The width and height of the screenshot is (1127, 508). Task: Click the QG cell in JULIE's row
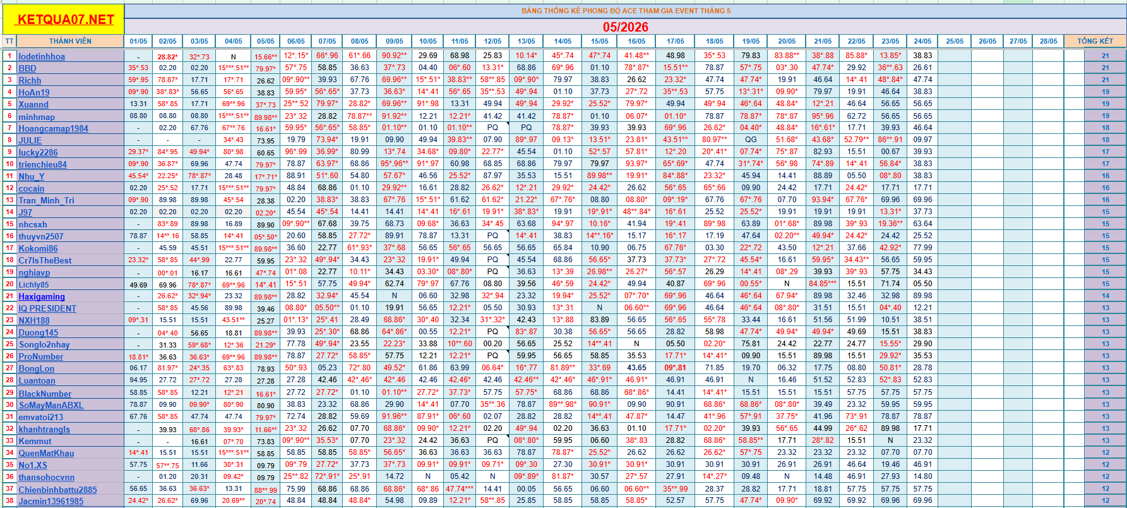[751, 140]
